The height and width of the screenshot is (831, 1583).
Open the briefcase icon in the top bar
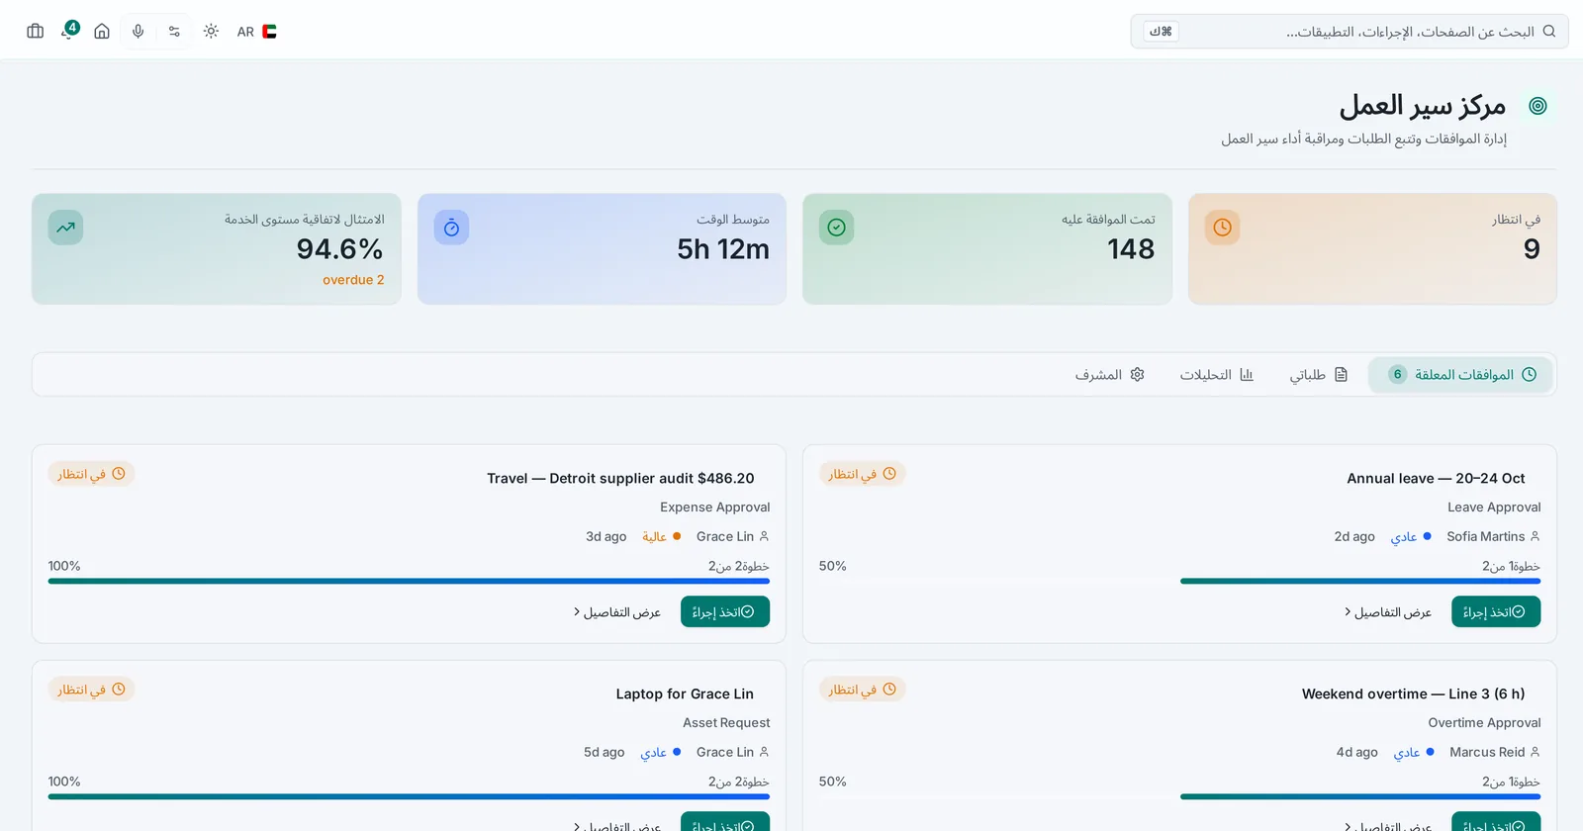point(36,32)
